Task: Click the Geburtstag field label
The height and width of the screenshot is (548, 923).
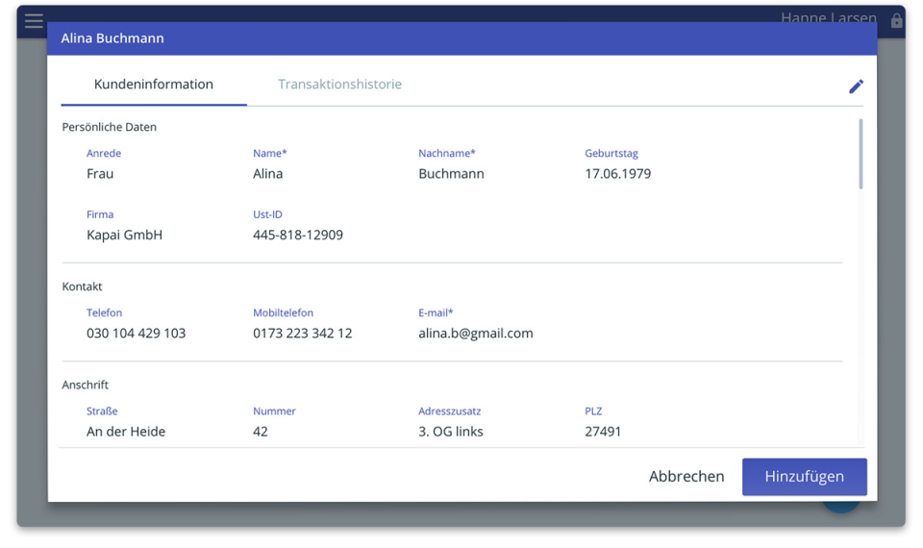Action: click(611, 153)
